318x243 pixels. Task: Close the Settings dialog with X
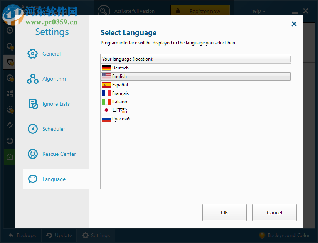tap(294, 24)
